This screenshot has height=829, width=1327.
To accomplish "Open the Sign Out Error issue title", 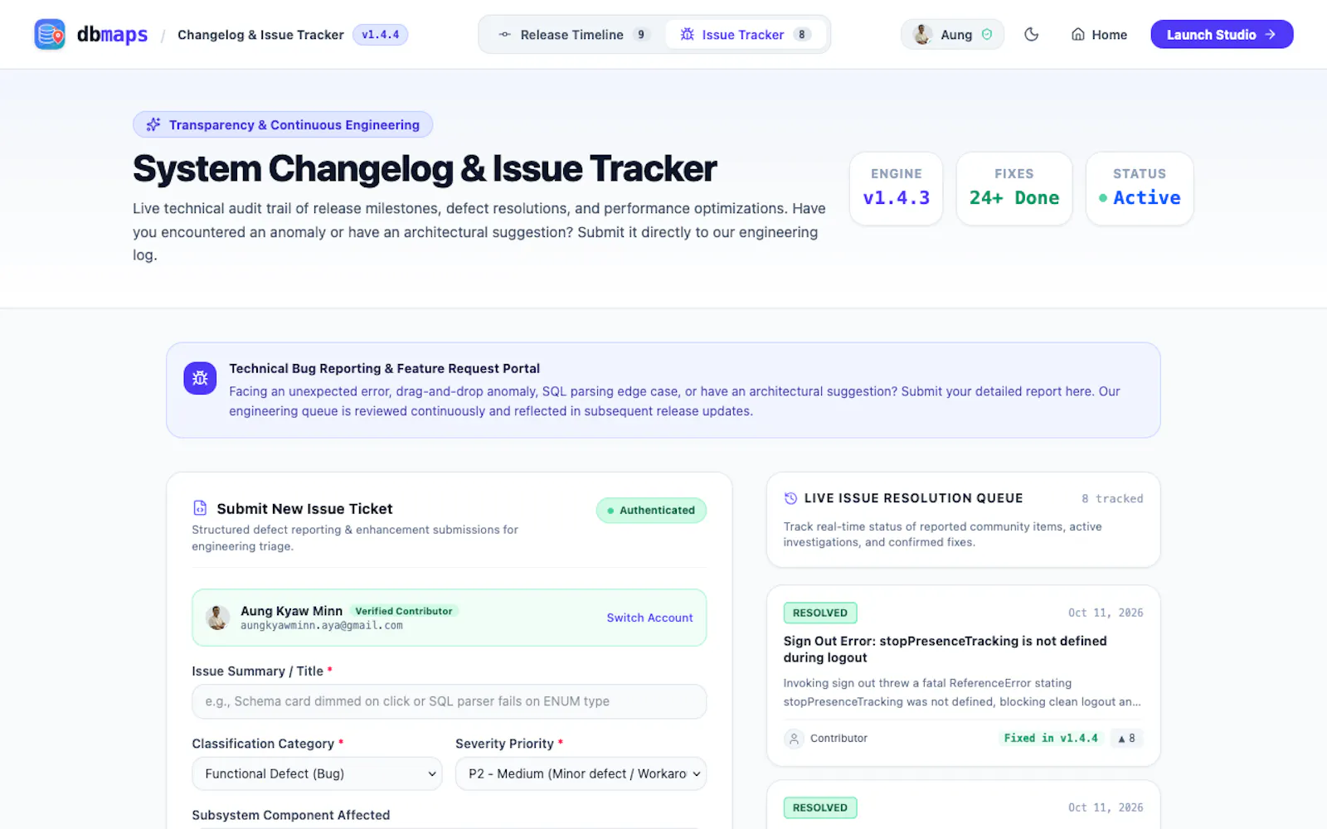I will tap(945, 649).
